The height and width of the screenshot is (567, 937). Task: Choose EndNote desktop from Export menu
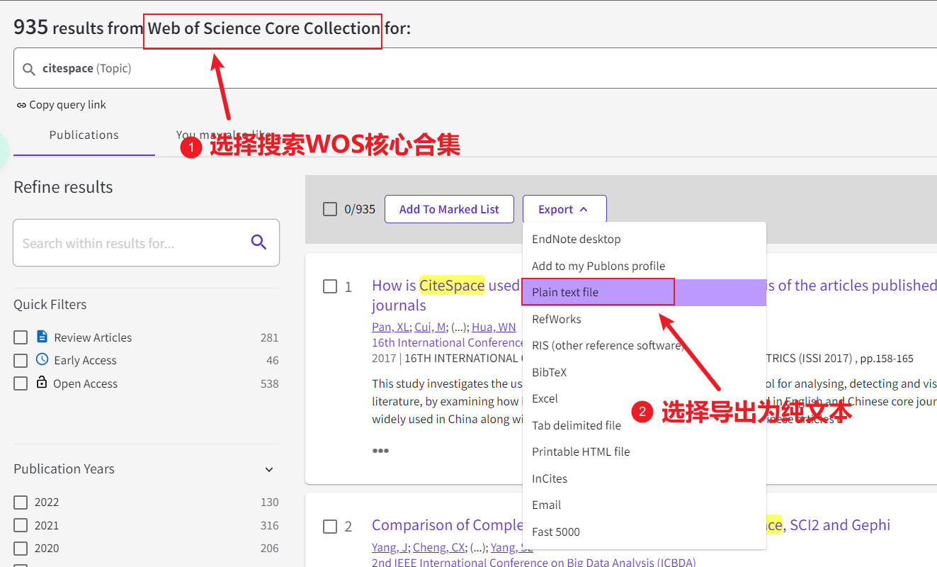(x=644, y=239)
